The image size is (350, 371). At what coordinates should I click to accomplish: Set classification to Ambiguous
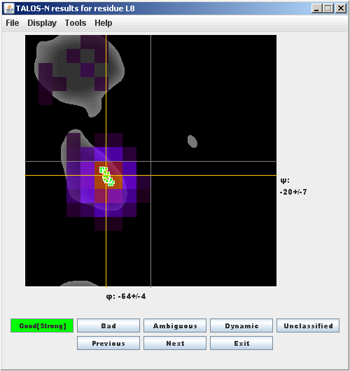tap(175, 325)
